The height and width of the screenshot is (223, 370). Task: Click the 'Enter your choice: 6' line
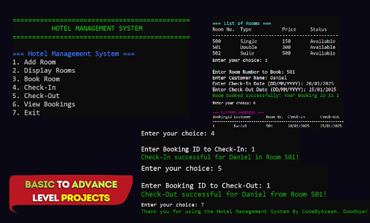tap(234, 103)
